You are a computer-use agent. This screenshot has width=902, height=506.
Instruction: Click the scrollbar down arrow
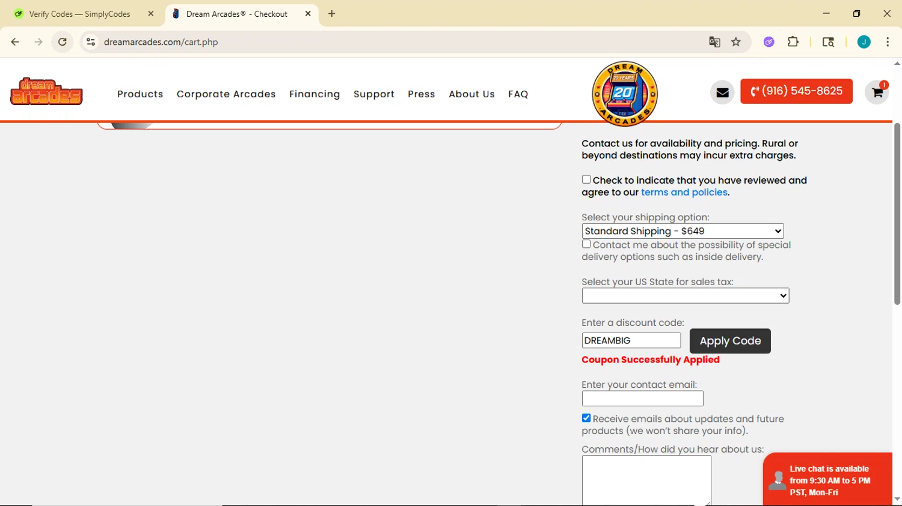[x=897, y=499]
